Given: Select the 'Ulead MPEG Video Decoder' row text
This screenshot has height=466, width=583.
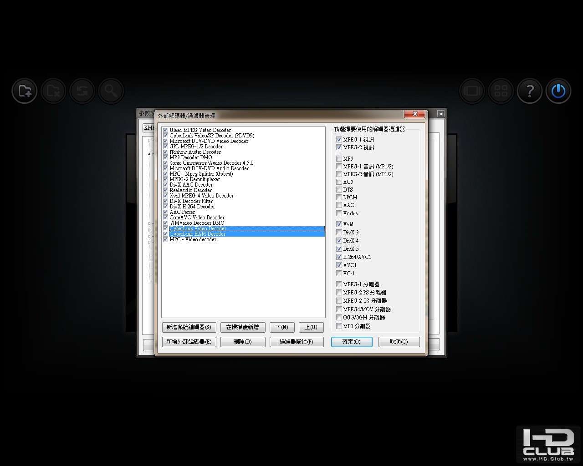Looking at the screenshot, I should tap(200, 130).
